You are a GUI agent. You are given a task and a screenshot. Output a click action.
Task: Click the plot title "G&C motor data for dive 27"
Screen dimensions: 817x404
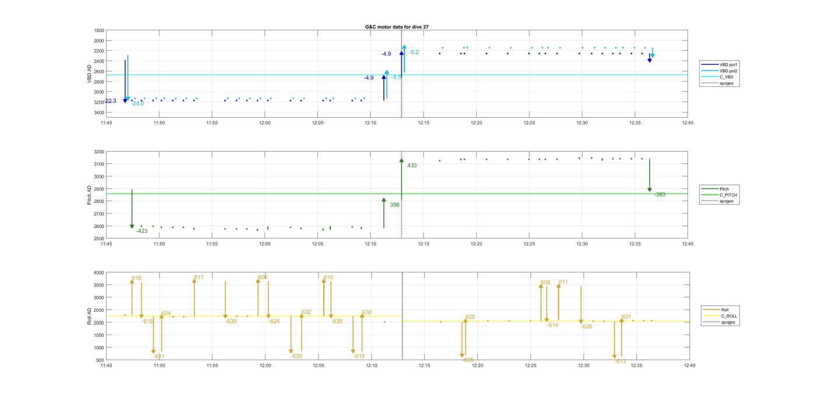tap(397, 27)
